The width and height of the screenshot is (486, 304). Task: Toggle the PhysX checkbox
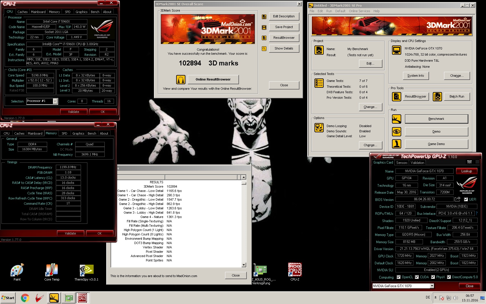click(x=433, y=277)
